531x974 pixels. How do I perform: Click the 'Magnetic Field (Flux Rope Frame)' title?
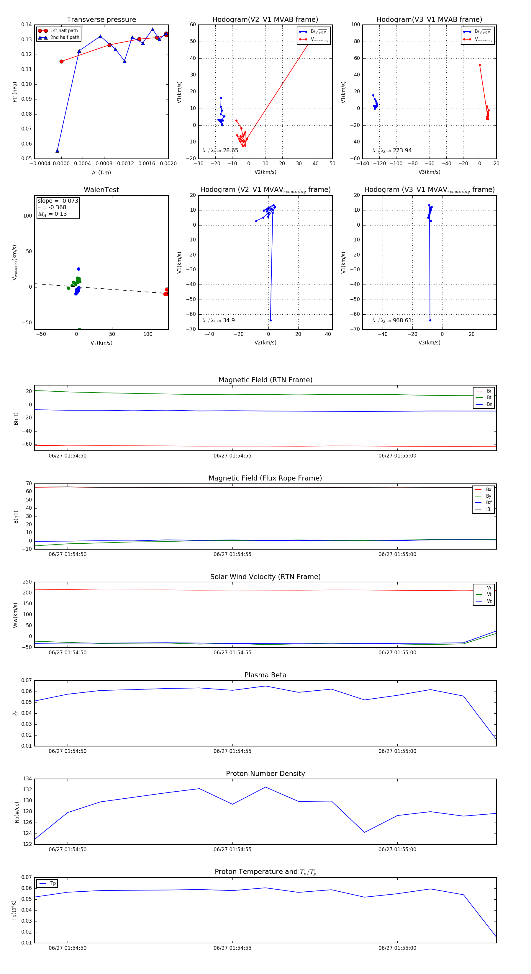coord(265,478)
